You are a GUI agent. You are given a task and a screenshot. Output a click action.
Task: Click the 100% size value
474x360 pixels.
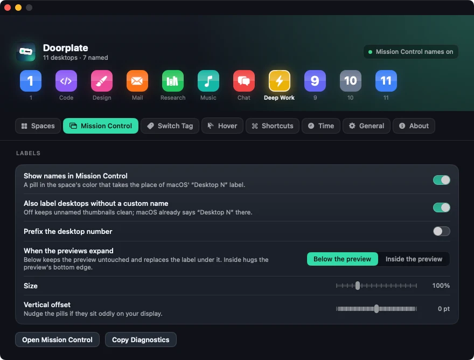tap(441, 286)
